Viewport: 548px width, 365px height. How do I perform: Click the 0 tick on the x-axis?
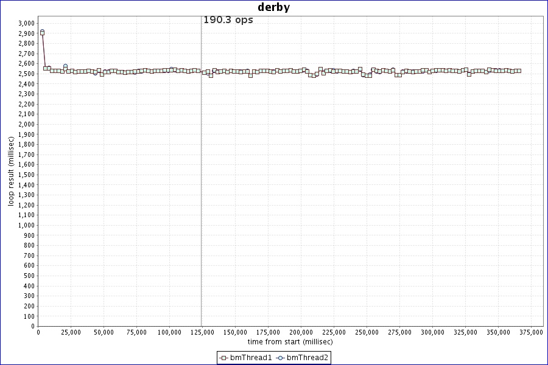tap(38, 332)
